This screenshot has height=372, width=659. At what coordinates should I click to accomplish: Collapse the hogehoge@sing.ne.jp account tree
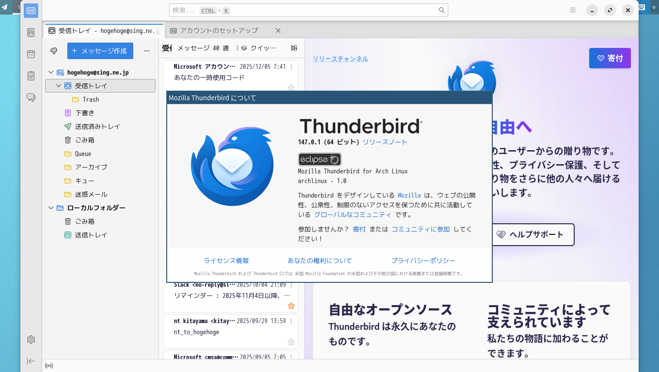51,73
